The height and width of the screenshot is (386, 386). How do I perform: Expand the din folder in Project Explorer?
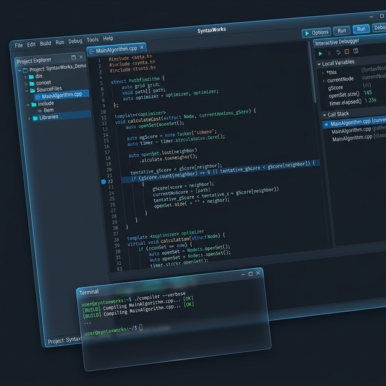[25, 77]
